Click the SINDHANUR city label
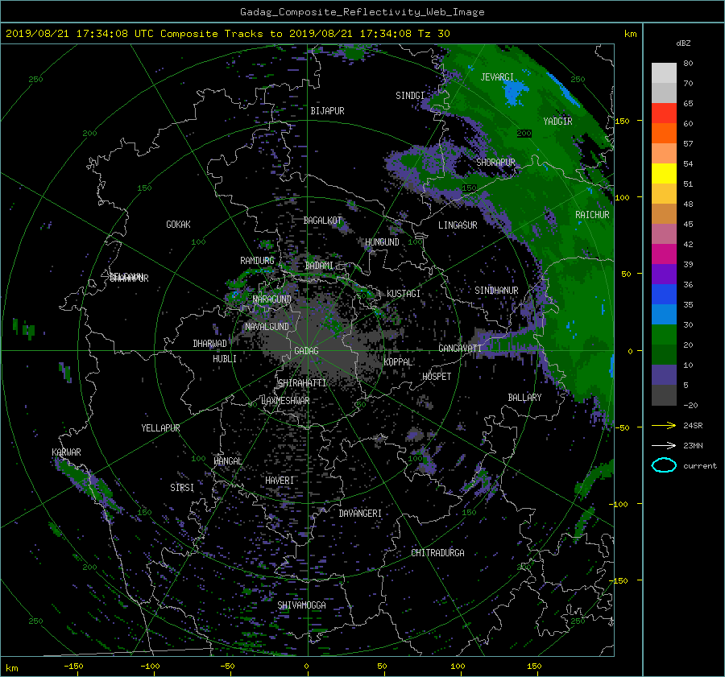Viewport: 725px width, 677px height. pos(496,291)
